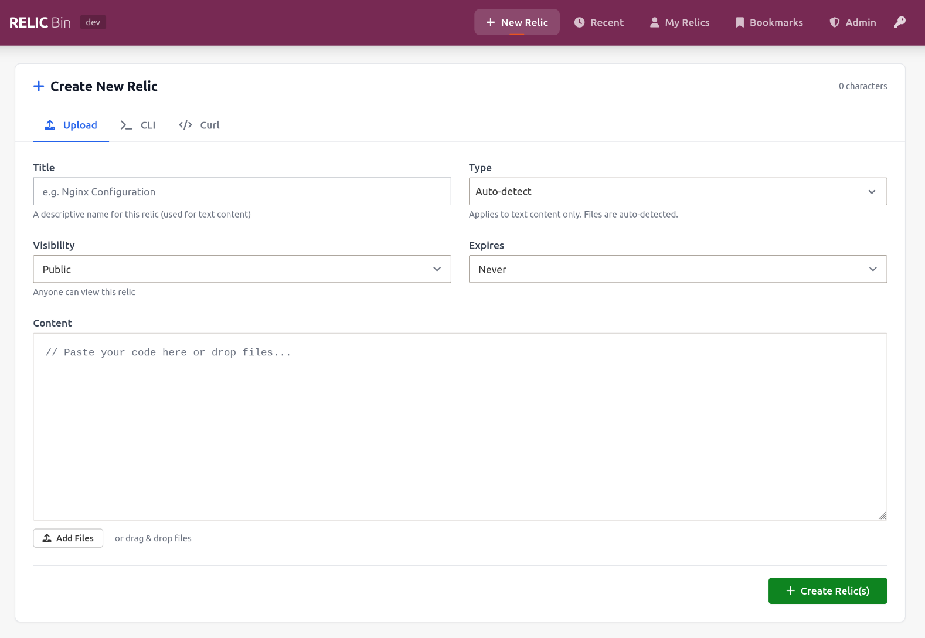Click the 'or drag & drop files' text
925x638 pixels.
point(153,538)
